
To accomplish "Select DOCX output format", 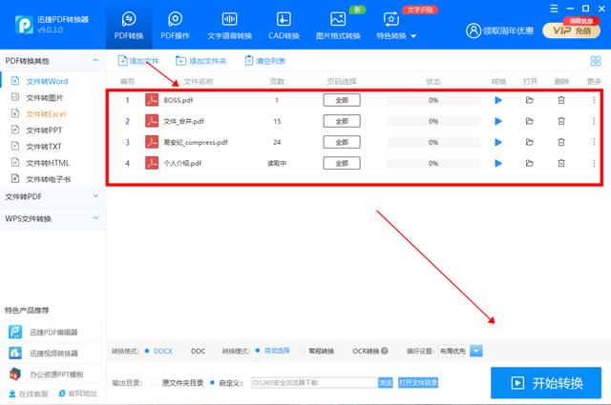I will coord(158,351).
